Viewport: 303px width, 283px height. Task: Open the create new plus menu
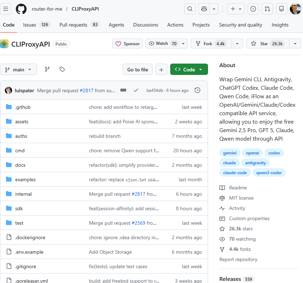coord(236,9)
